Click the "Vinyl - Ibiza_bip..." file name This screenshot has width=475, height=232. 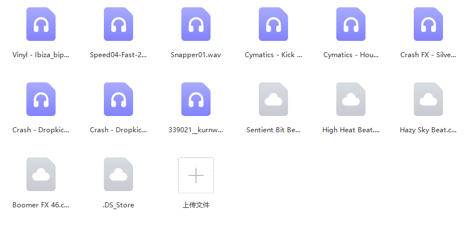(41, 55)
